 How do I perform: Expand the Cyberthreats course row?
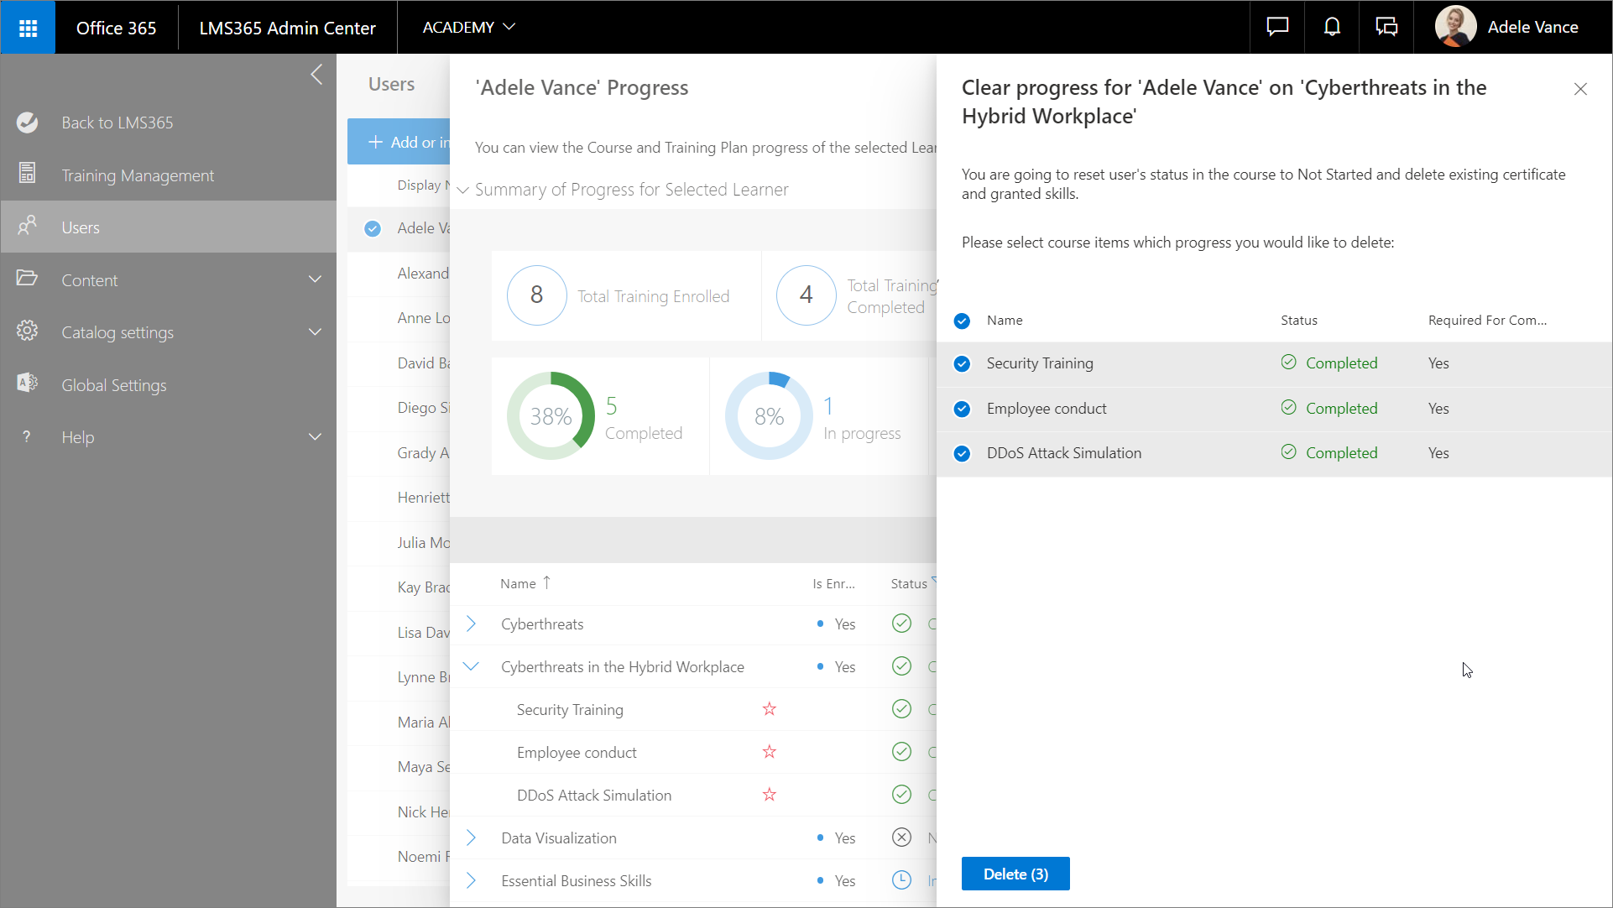pyautogui.click(x=471, y=624)
